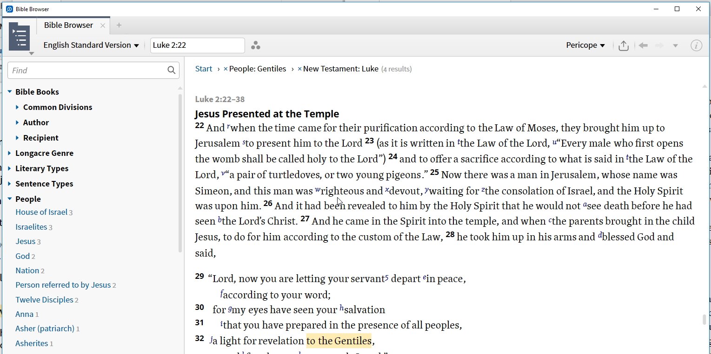Click the magnifier icon in Find box

coord(172,71)
